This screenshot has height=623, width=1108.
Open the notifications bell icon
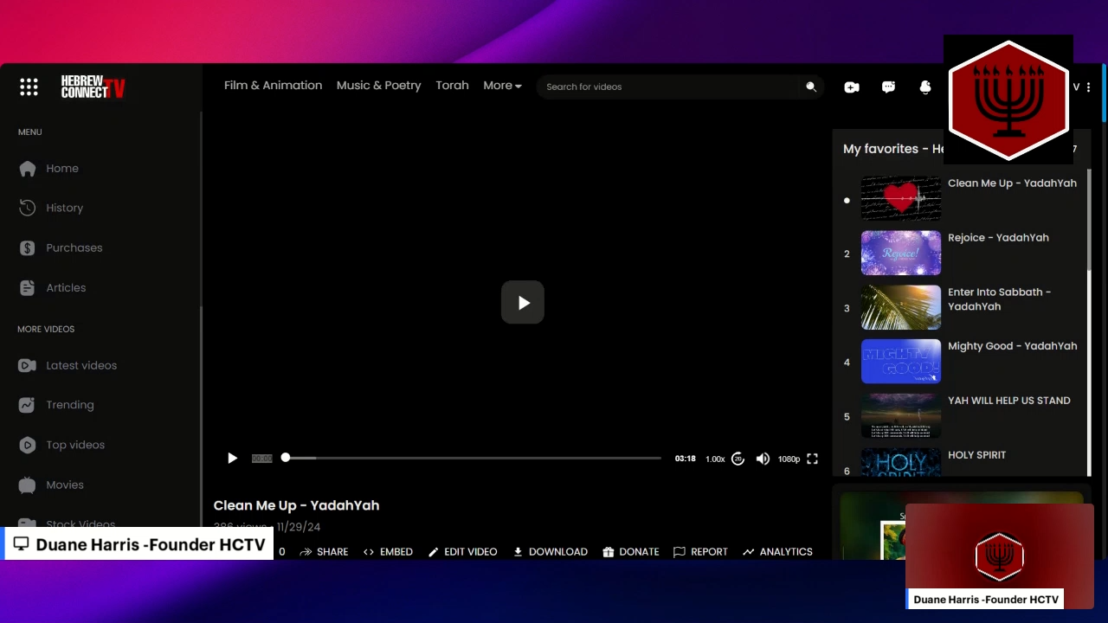coord(924,87)
